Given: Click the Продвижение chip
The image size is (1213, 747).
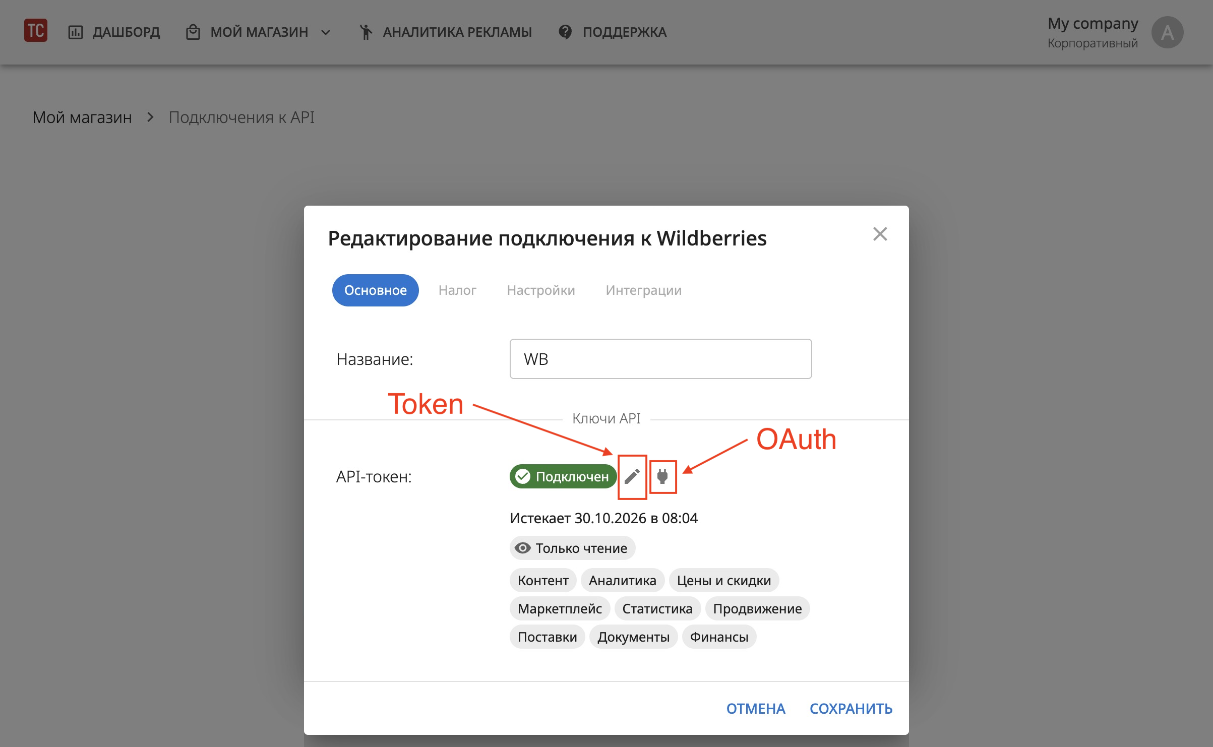Looking at the screenshot, I should tap(758, 608).
